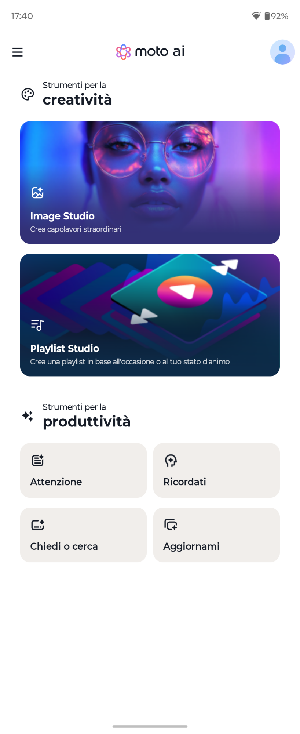
Task: Open the hamburger navigation menu
Action: (x=17, y=52)
